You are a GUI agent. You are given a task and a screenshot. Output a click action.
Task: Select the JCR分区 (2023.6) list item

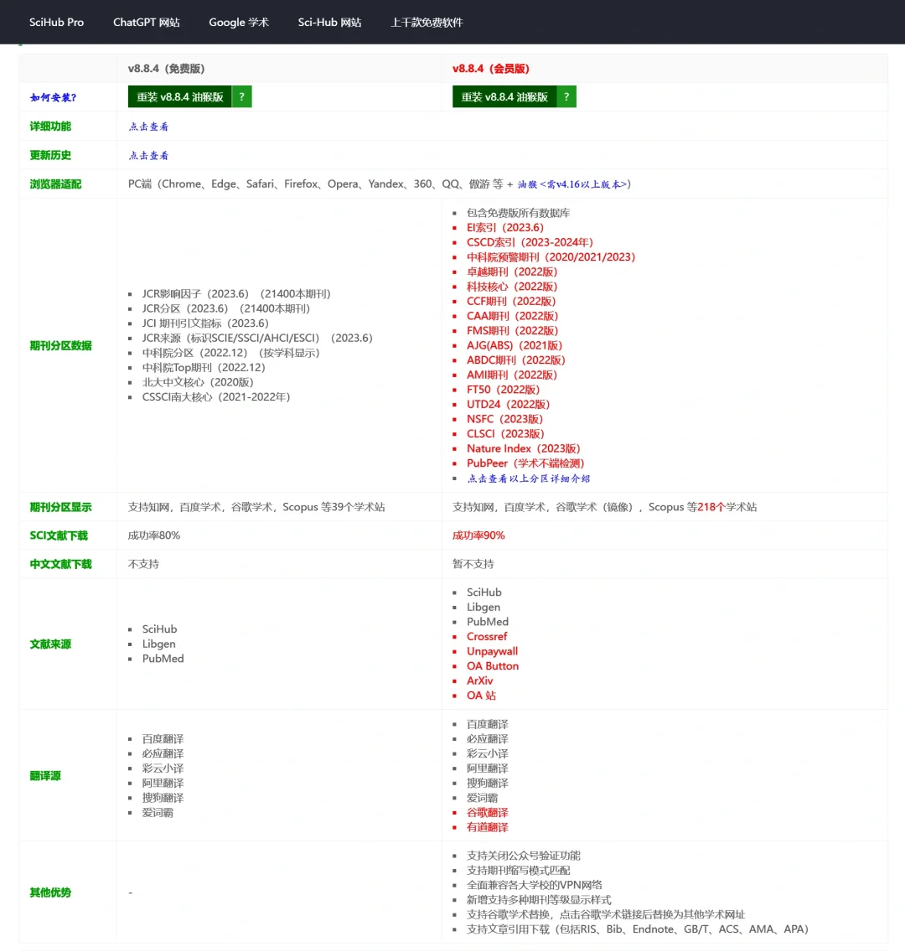[x=225, y=308]
